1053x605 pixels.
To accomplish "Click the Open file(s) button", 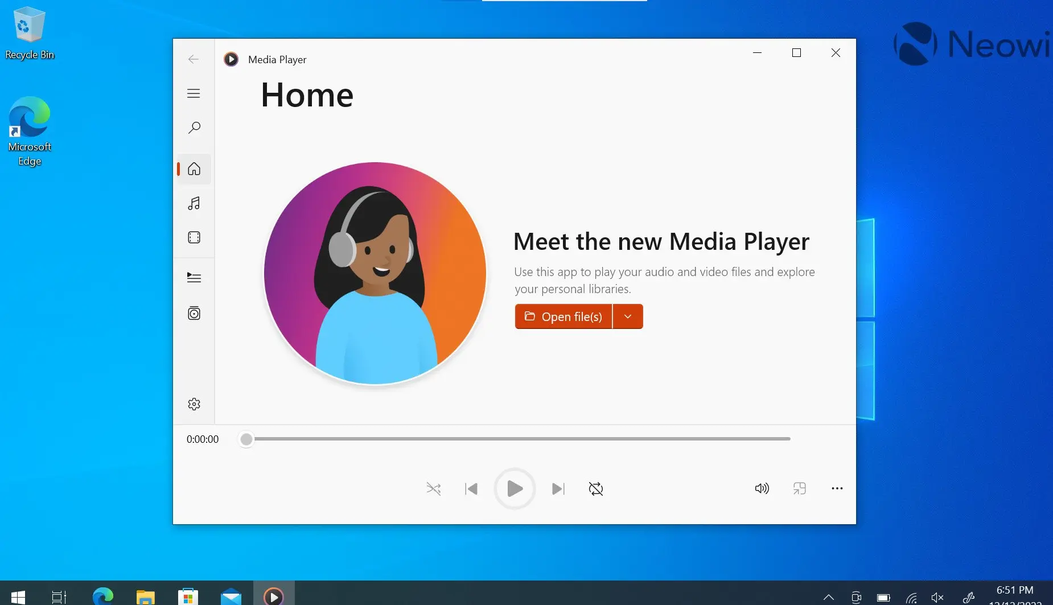I will (563, 316).
